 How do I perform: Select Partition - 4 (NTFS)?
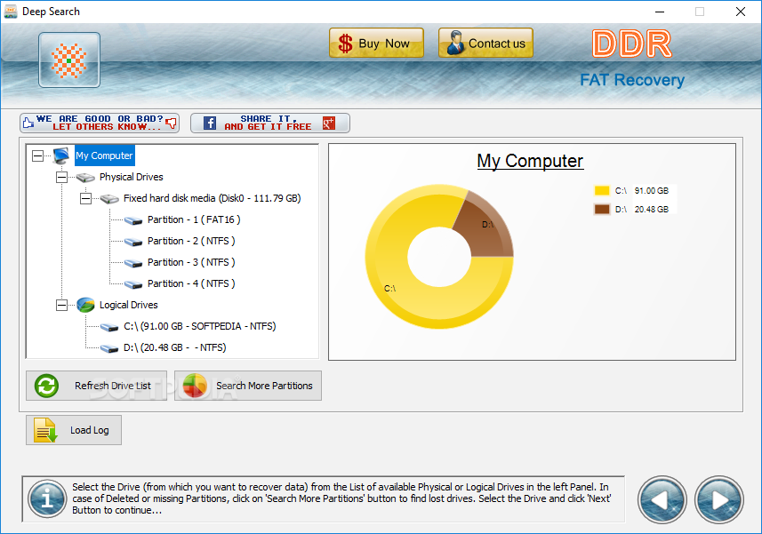[x=191, y=284]
